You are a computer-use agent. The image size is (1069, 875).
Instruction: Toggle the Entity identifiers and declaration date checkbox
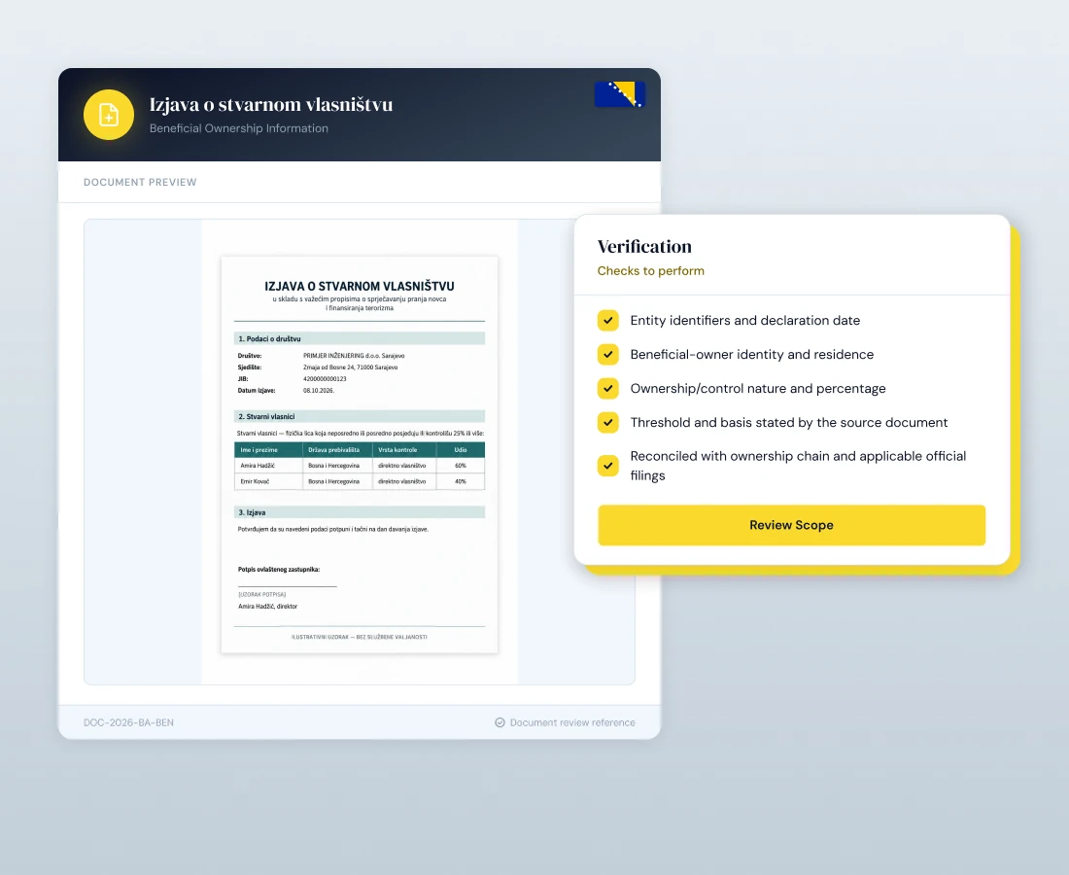tap(608, 320)
